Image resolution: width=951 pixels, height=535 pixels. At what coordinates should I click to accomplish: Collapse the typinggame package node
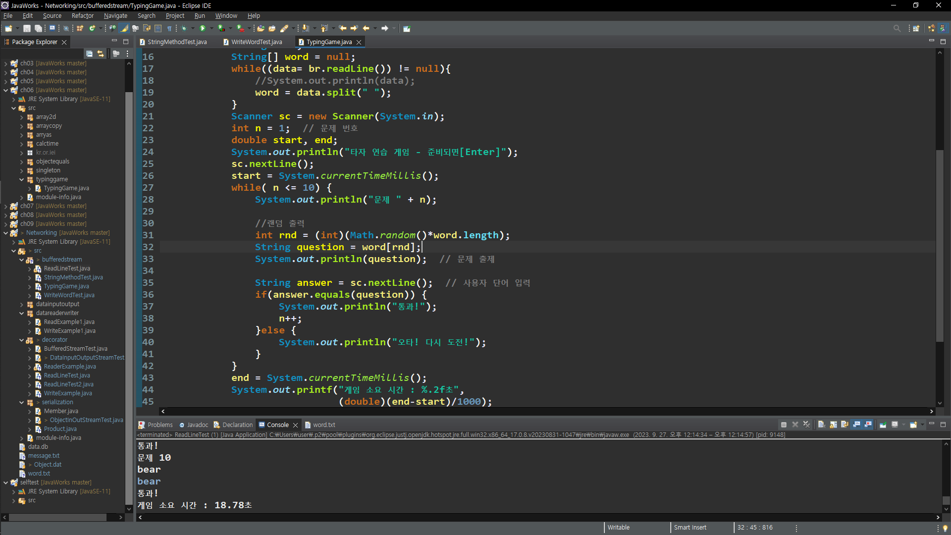[22, 179]
